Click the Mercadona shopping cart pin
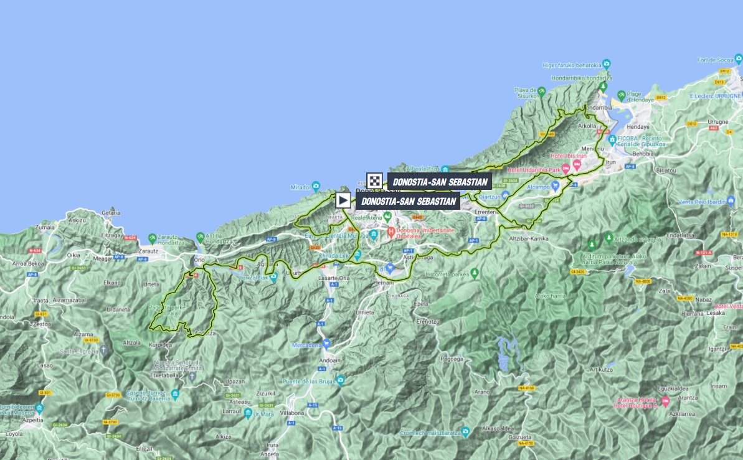The image size is (743, 460). 326,344
